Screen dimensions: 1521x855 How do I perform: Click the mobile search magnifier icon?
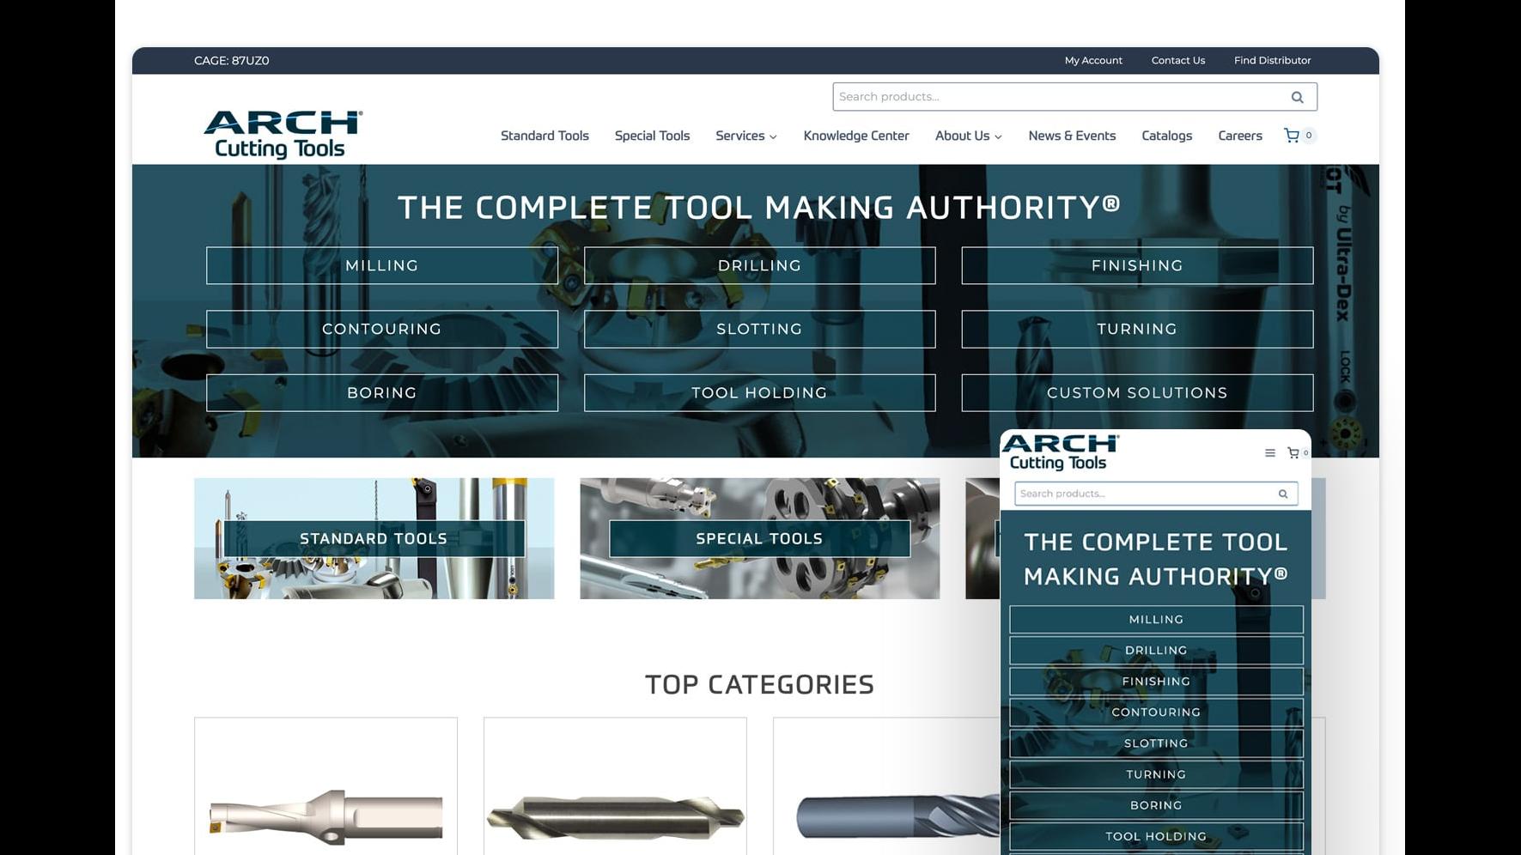click(1283, 494)
